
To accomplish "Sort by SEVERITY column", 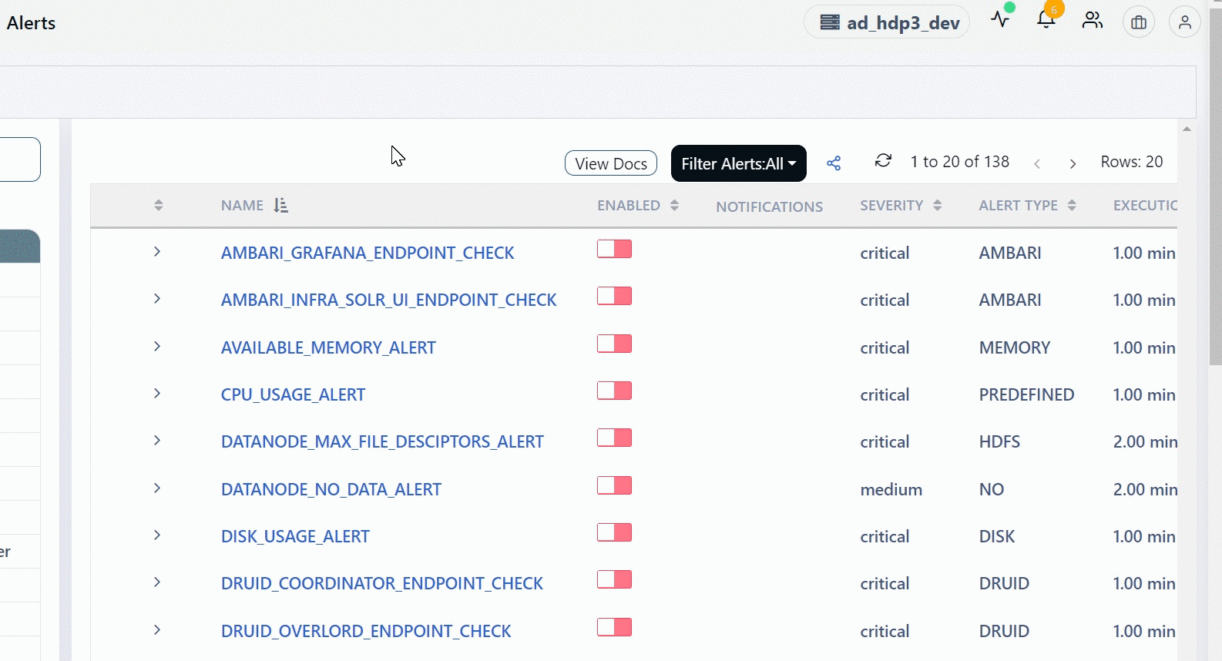I will coord(938,206).
